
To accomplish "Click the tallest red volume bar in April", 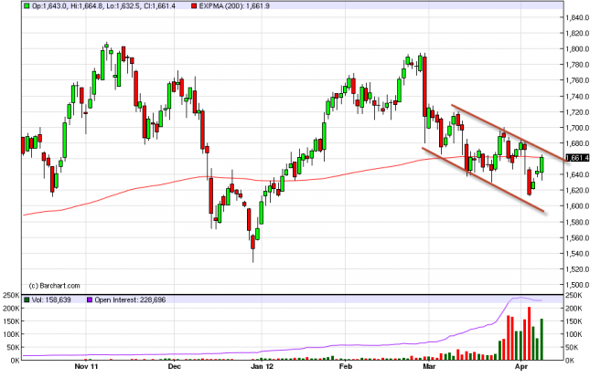I will 529,333.
